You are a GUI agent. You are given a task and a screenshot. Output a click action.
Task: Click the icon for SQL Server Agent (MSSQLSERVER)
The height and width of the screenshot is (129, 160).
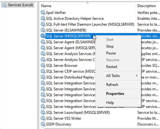[43, 48]
